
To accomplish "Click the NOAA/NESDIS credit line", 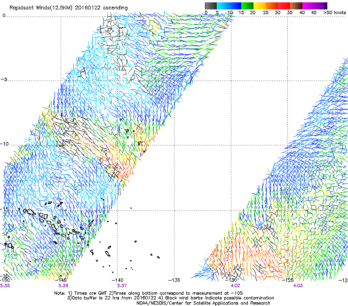I will (x=203, y=303).
